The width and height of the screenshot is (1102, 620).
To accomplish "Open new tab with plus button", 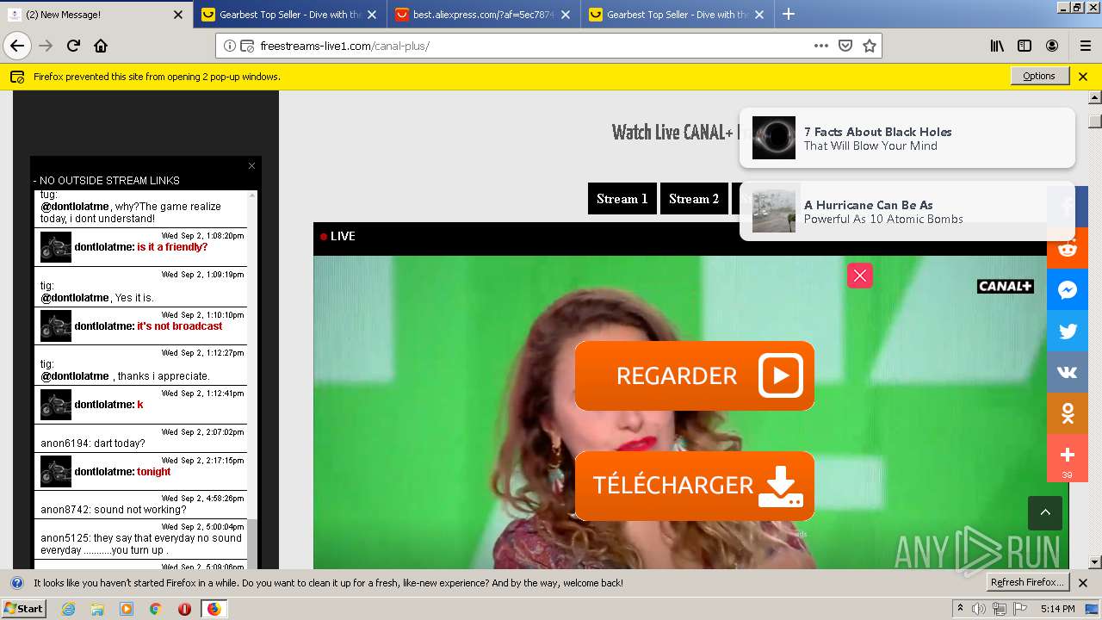I will point(788,14).
